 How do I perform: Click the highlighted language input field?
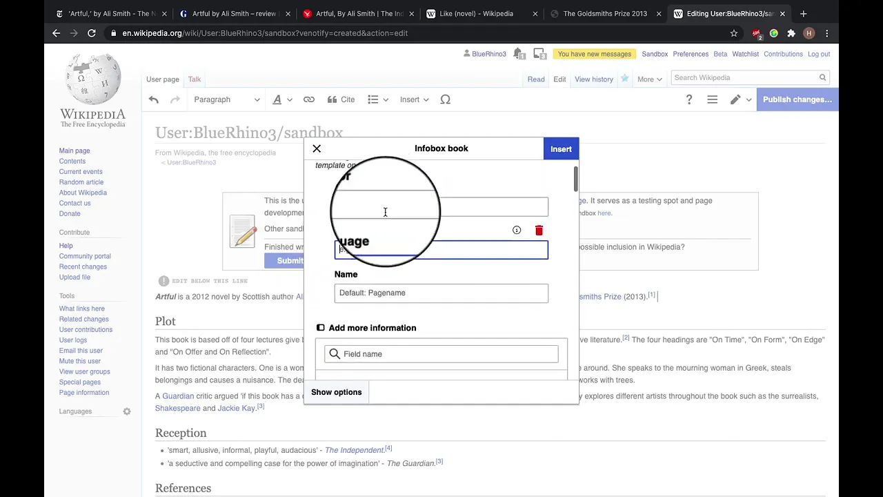pyautogui.click(x=441, y=250)
